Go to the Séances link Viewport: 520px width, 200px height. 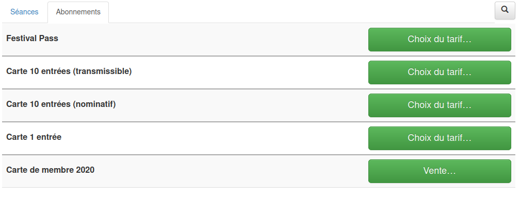(x=24, y=12)
